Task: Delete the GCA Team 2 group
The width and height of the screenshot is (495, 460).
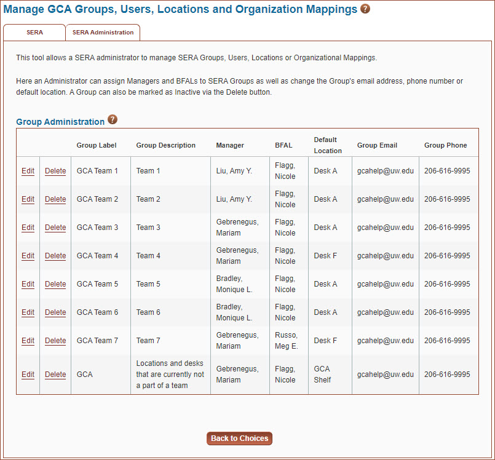Action: click(55, 199)
